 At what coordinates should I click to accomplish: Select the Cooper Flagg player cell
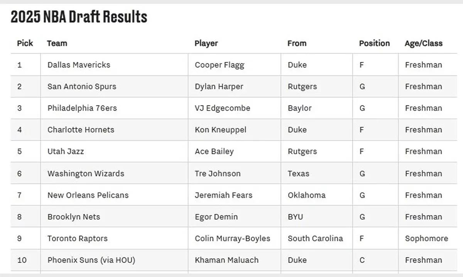[x=219, y=65]
